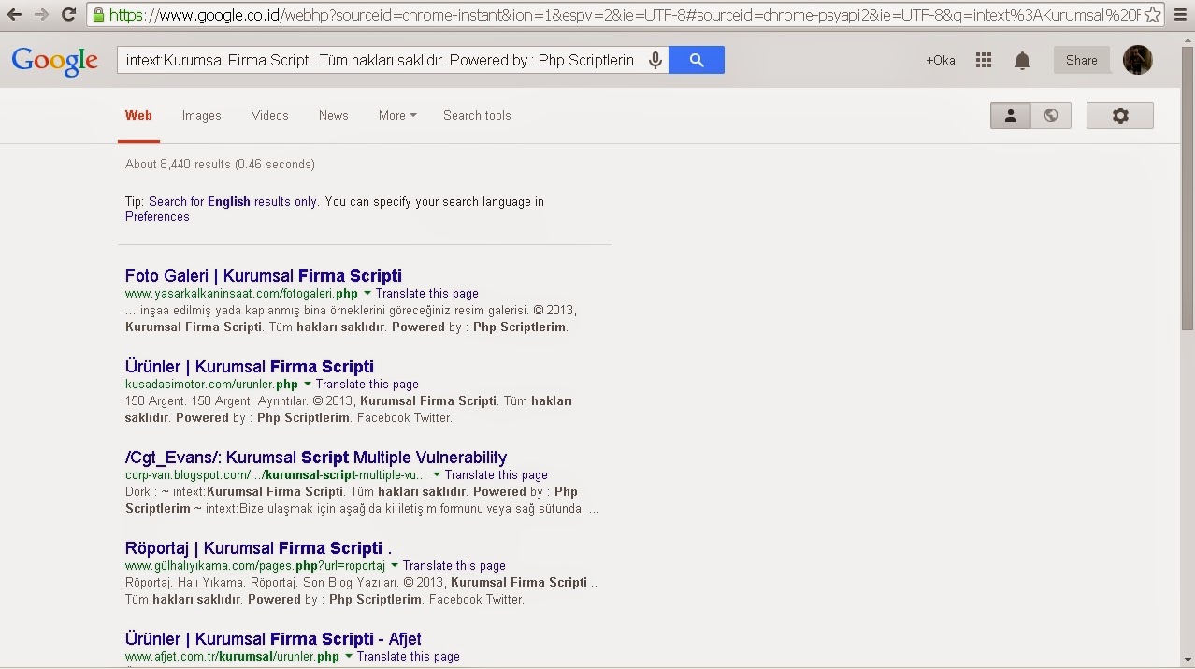This screenshot has height=669, width=1195.
Task: Open the +Oka profile link
Action: [941, 60]
